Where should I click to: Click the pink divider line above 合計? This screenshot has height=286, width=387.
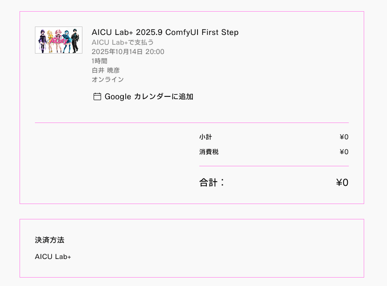coord(274,166)
